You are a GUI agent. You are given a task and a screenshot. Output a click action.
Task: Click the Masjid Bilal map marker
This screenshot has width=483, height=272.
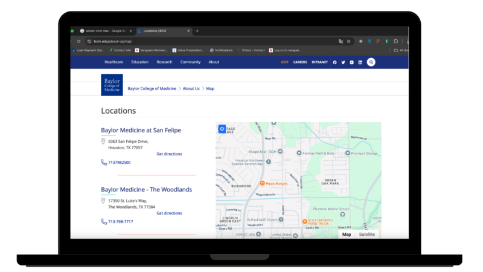click(x=280, y=152)
